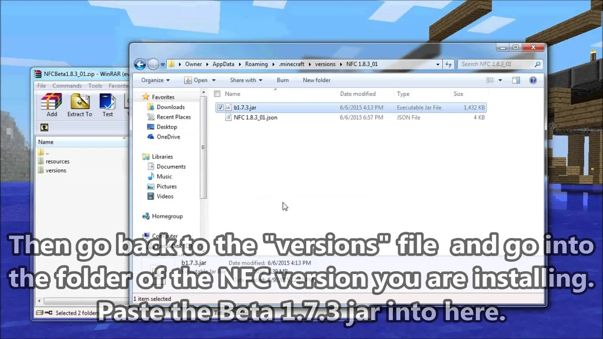Image resolution: width=603 pixels, height=339 pixels.
Task: Open the Organize dropdown menu
Action: [155, 80]
